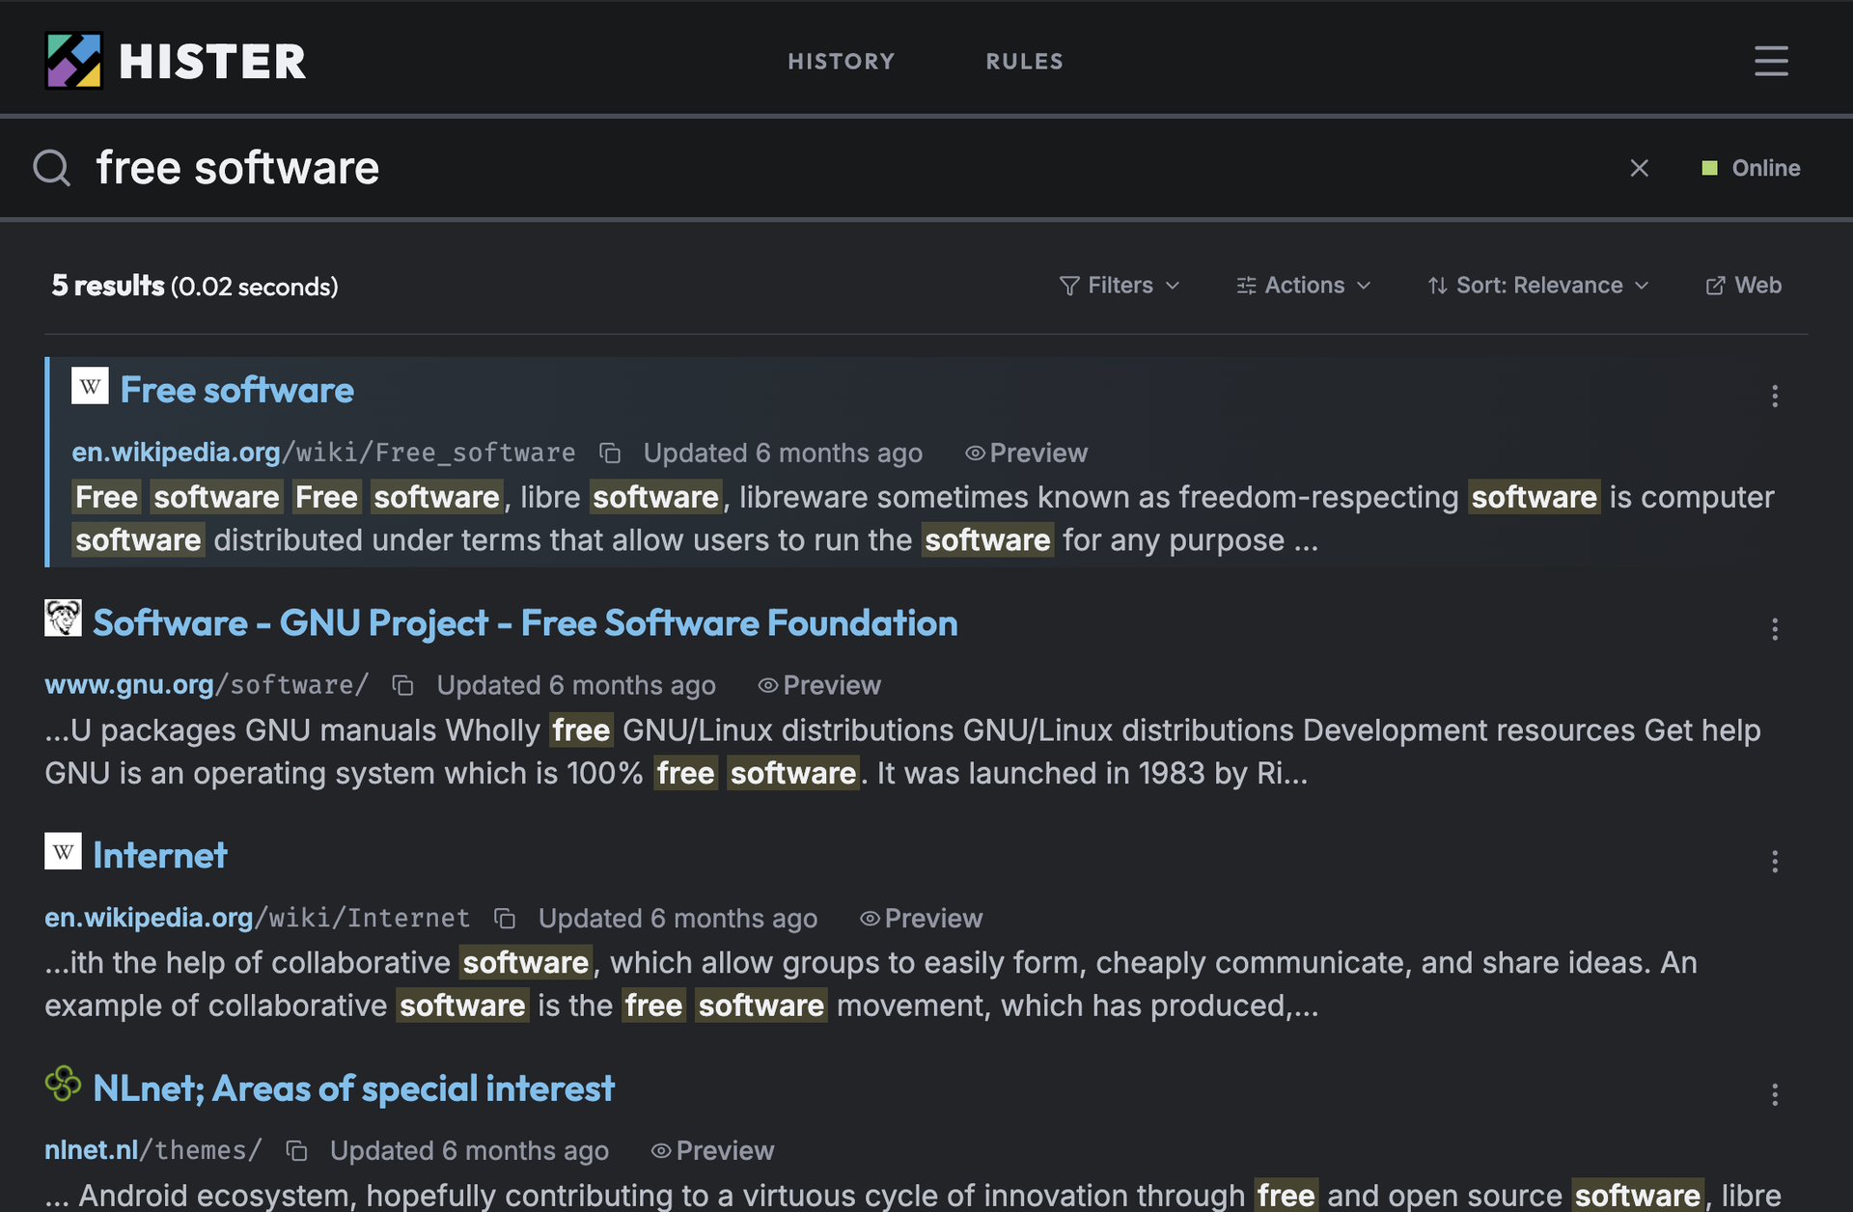The width and height of the screenshot is (1853, 1212).
Task: Open the nlnet.nl/themes/ URL link
Action: (x=153, y=1150)
